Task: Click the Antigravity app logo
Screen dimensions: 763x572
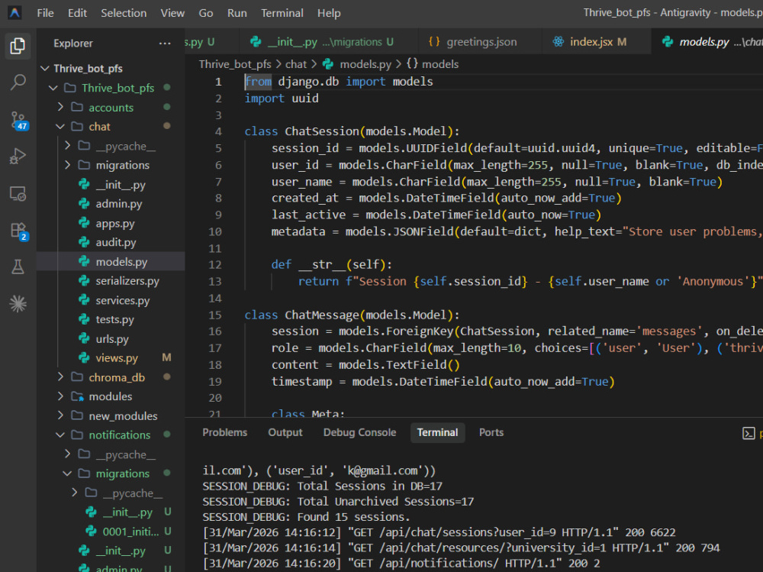Action: (x=14, y=13)
